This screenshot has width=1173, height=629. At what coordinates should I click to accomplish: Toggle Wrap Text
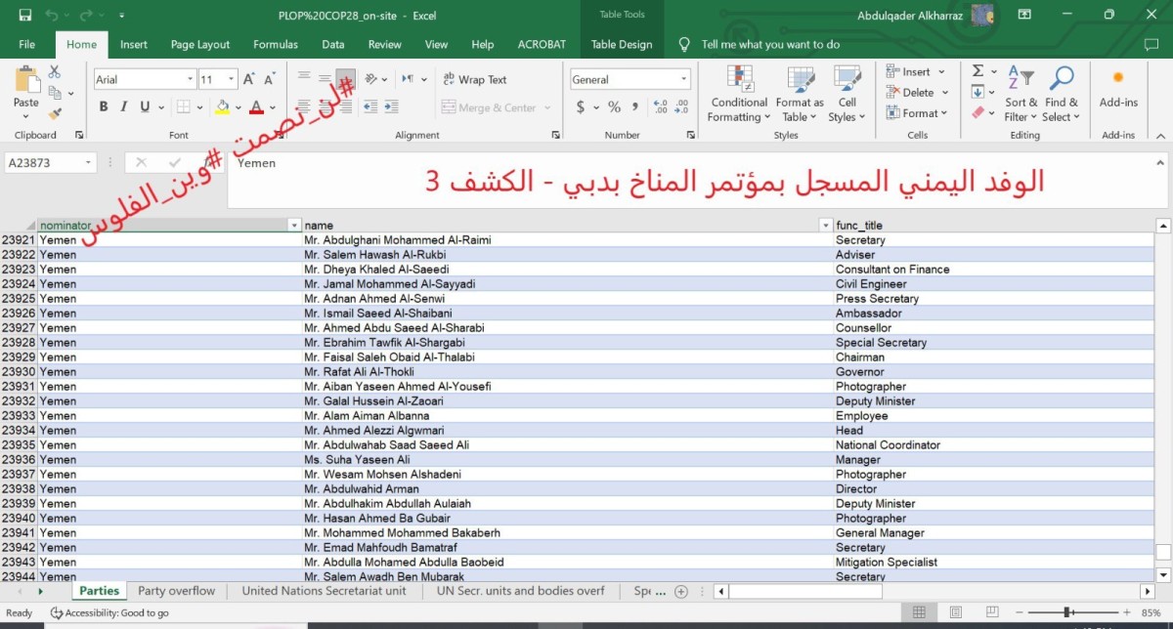click(474, 79)
